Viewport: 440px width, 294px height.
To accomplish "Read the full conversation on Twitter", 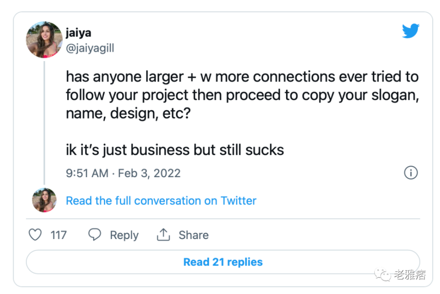I will 161,201.
